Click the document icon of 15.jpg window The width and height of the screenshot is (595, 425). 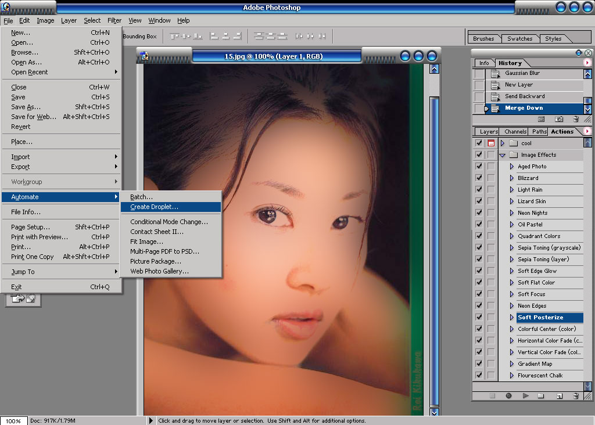click(145, 56)
